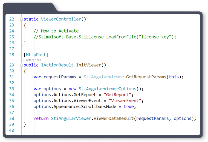Click the HttpPost attribute name

[36, 55]
